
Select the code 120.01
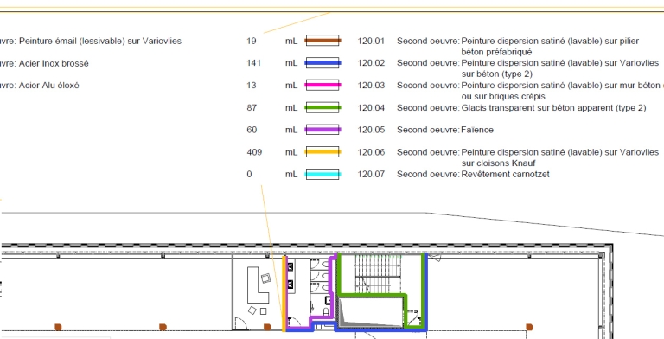pyautogui.click(x=371, y=42)
